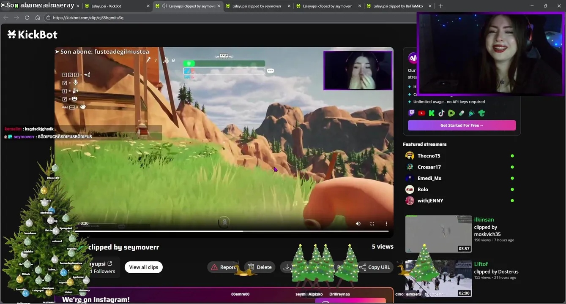Screen dimensions: 566x304
Task: Click the Report warning triangle icon
Action: [214, 267]
